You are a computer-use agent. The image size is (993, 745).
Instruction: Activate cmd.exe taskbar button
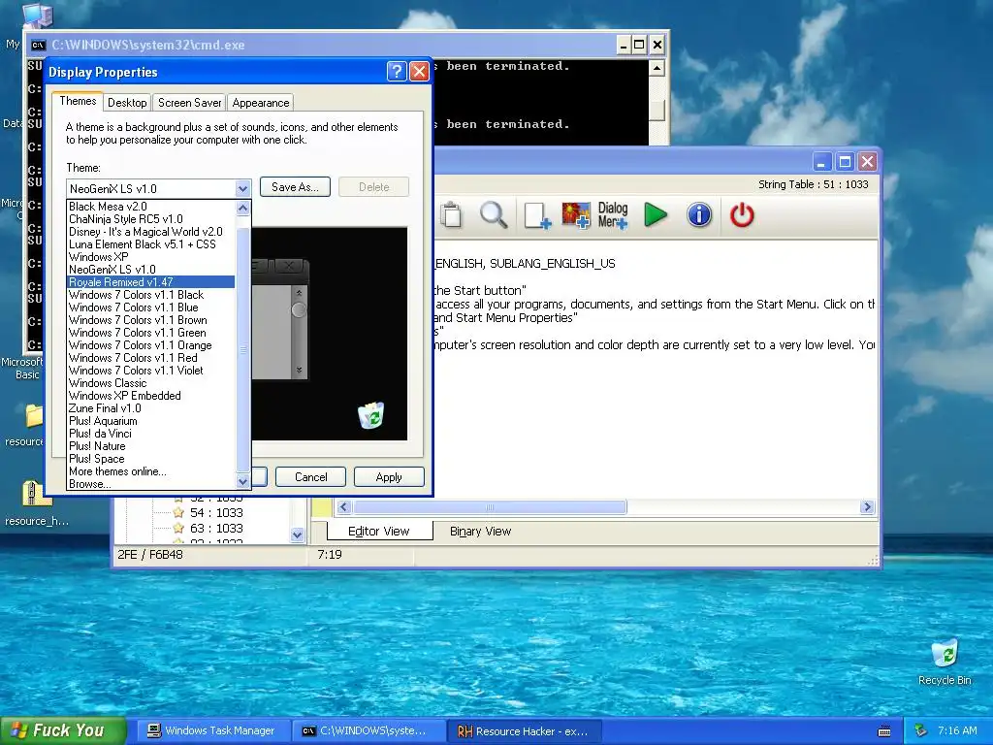[367, 731]
